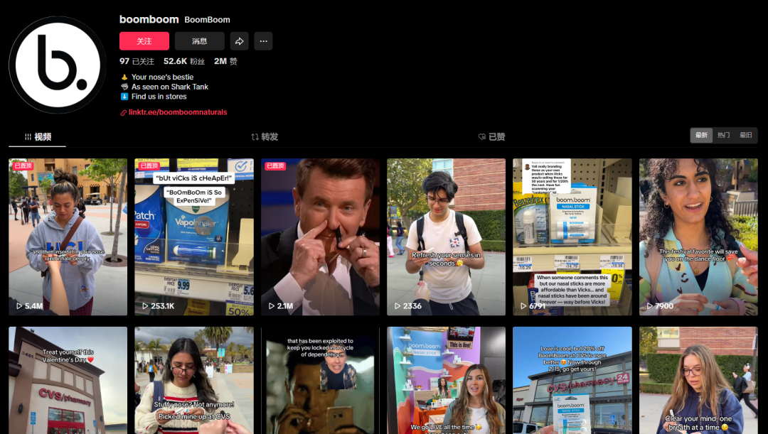Open the 'Treat yourself this Valentine's Day' video
This screenshot has width=768, height=434.
tap(68, 380)
